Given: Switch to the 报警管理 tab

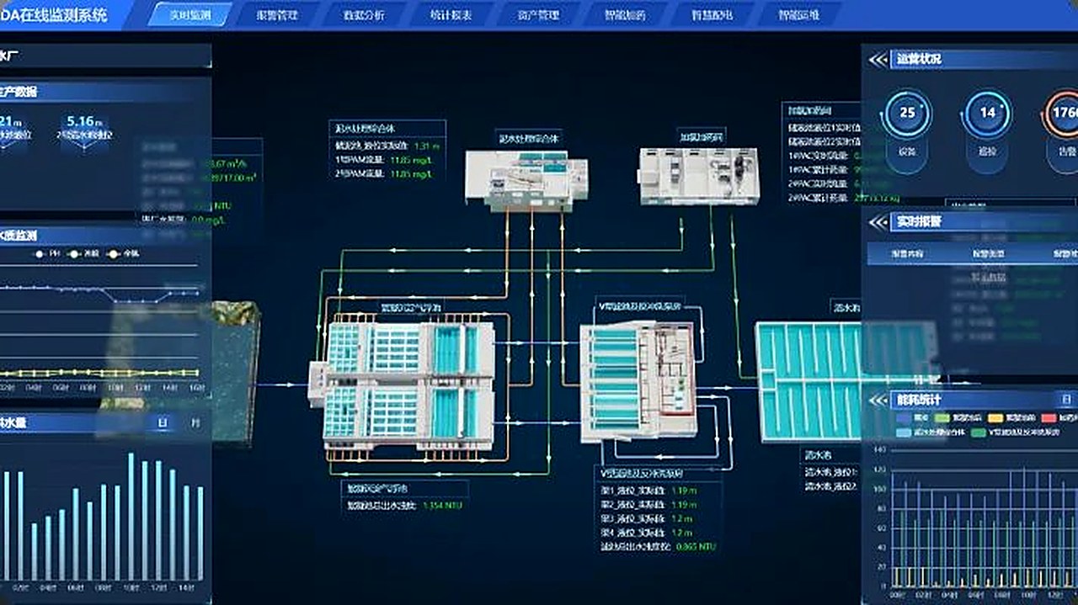Looking at the screenshot, I should coord(277,14).
